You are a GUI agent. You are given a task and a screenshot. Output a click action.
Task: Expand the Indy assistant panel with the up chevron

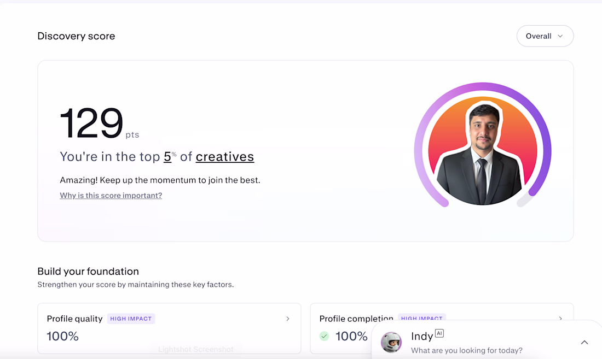coord(584,343)
